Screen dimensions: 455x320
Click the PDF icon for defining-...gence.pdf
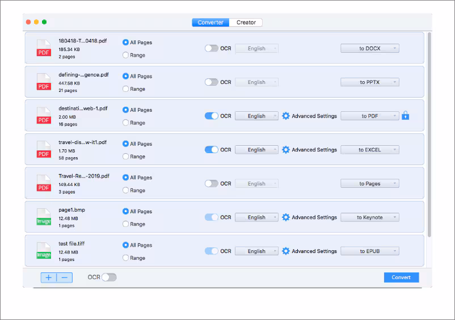44,82
